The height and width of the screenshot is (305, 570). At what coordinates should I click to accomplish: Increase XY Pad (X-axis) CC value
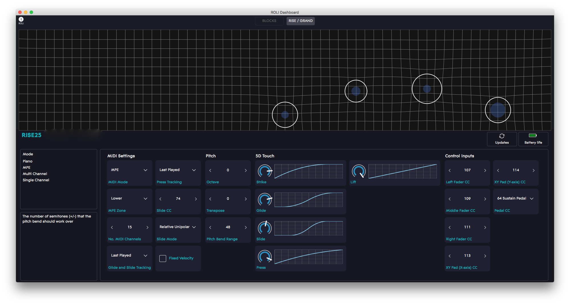pyautogui.click(x=485, y=256)
